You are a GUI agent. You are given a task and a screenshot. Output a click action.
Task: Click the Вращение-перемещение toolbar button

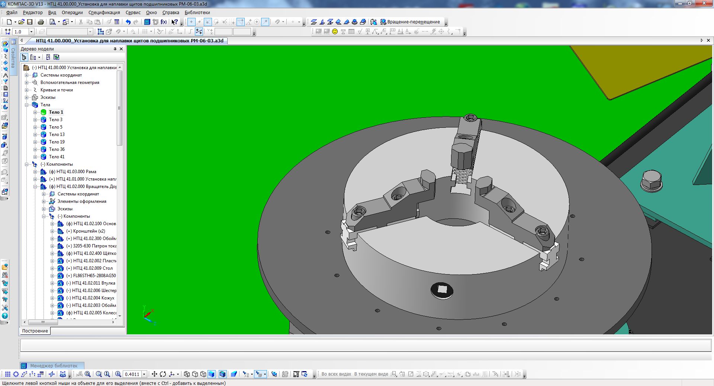click(x=409, y=22)
